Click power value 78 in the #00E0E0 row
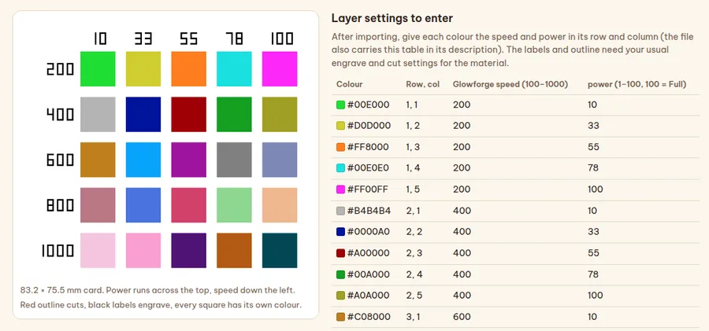The width and height of the screenshot is (709, 331). (593, 168)
